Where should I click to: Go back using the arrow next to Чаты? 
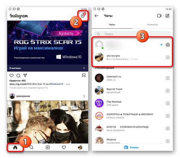click(96, 16)
